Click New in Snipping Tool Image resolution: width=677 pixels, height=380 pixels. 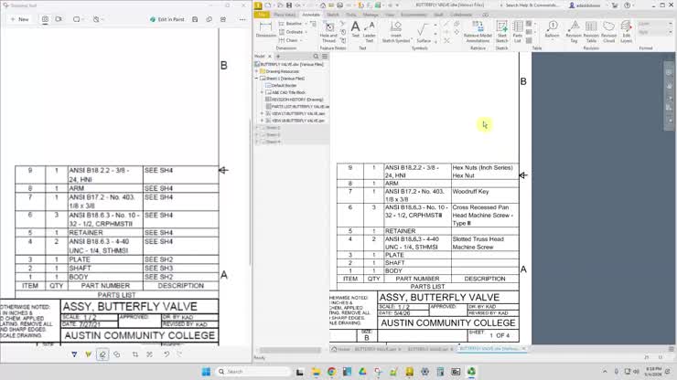pos(20,19)
